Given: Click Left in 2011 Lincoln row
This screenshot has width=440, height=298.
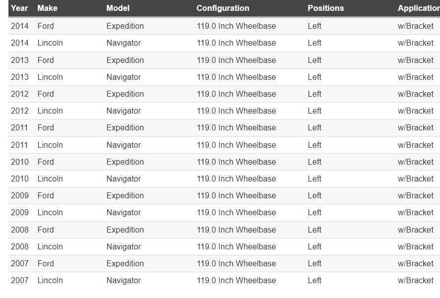Looking at the screenshot, I should pos(314,145).
